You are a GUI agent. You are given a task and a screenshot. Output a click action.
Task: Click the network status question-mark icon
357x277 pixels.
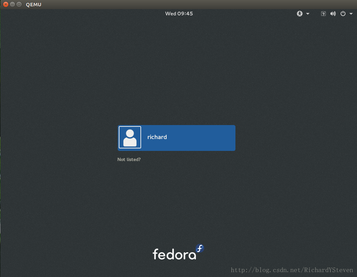[x=323, y=14]
